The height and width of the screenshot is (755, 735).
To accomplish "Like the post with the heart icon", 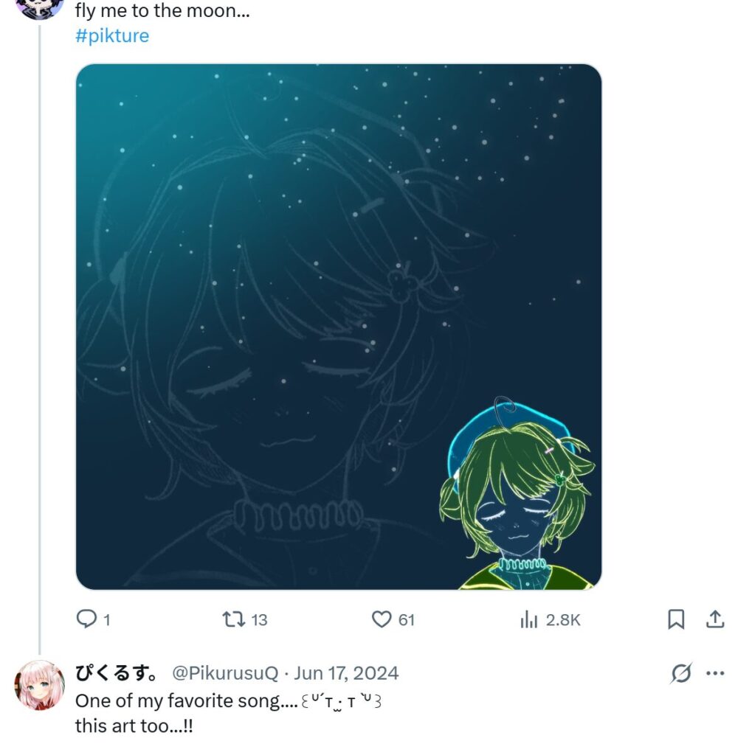I will coord(382,619).
